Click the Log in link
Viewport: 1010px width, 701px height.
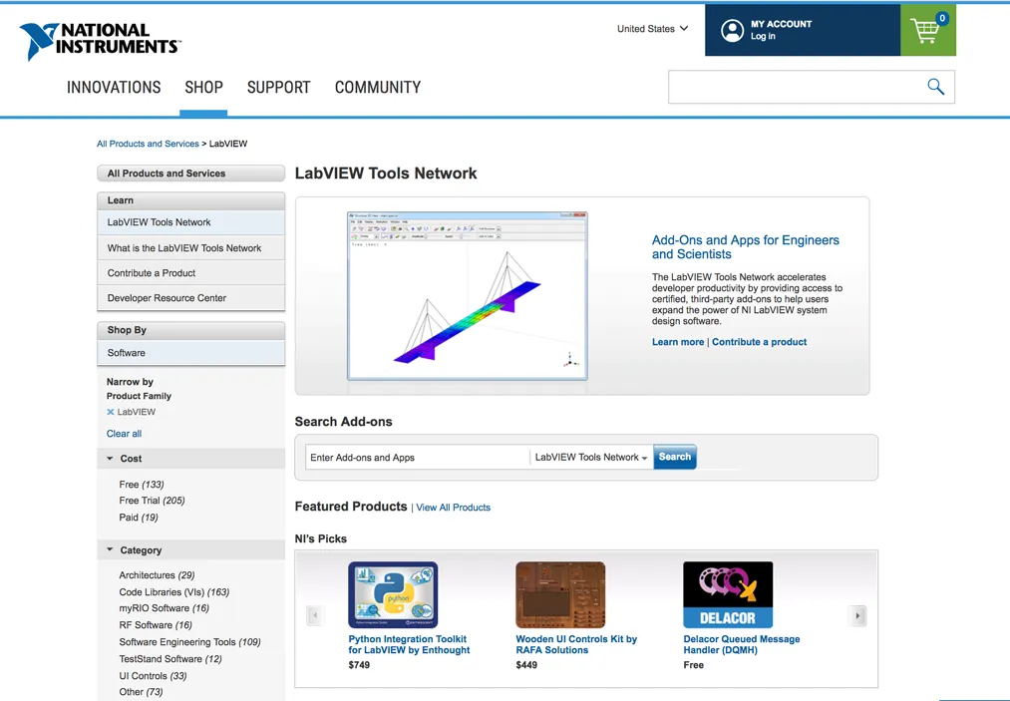763,36
